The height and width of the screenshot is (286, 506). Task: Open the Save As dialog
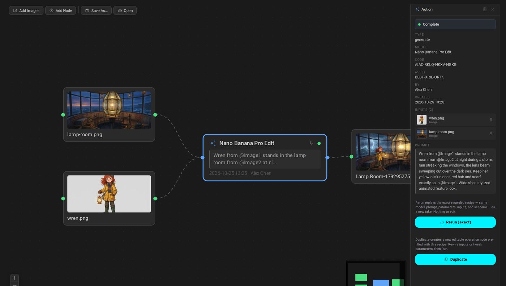point(96,10)
